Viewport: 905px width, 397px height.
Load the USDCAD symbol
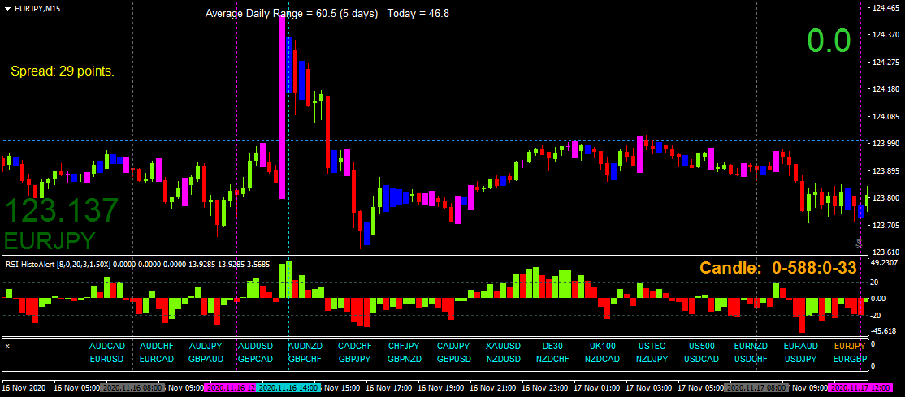(x=702, y=359)
